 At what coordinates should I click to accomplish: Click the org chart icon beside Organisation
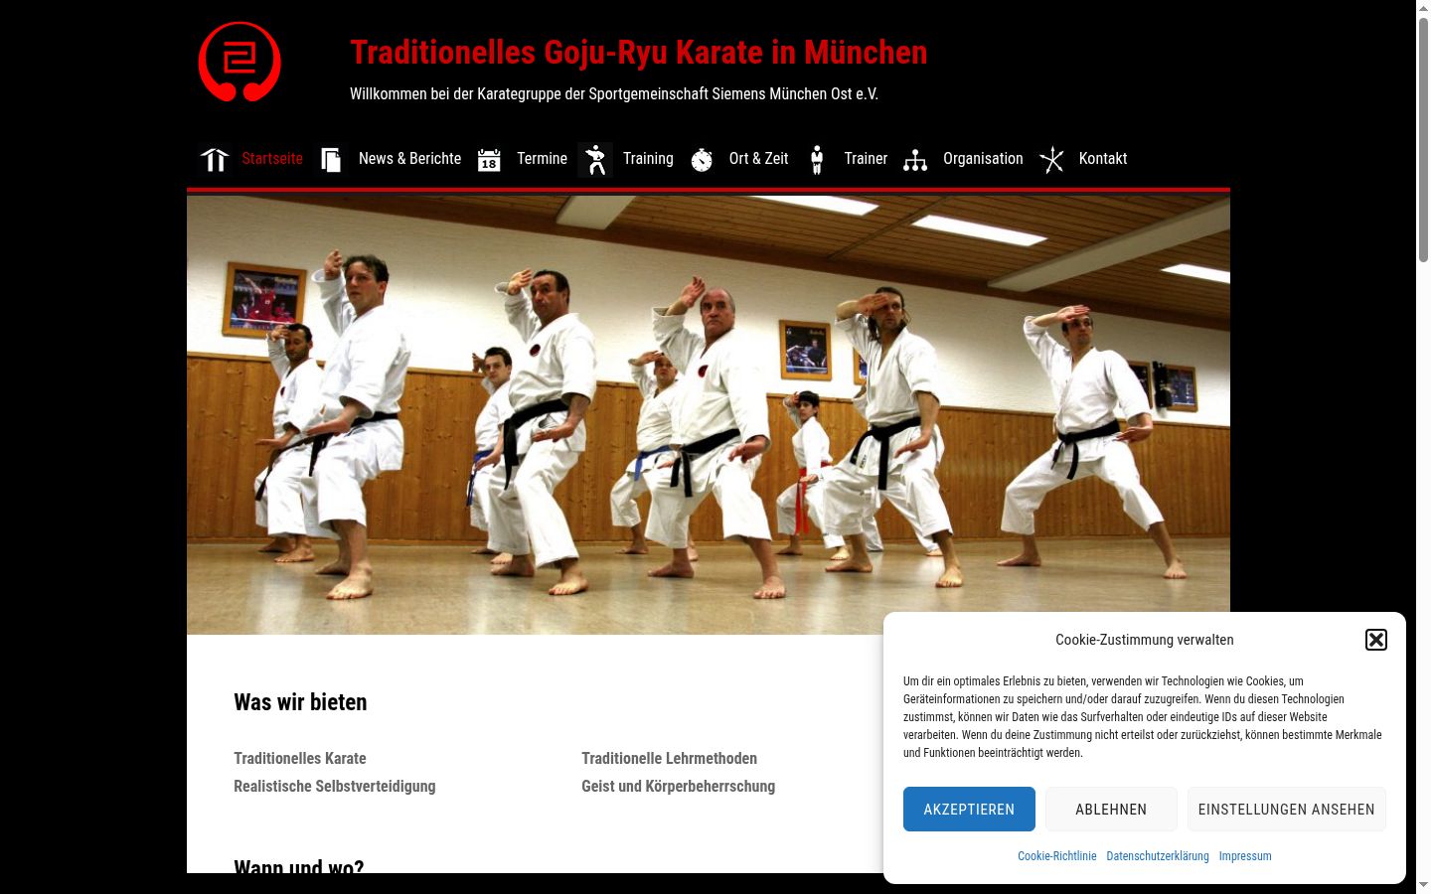click(915, 159)
